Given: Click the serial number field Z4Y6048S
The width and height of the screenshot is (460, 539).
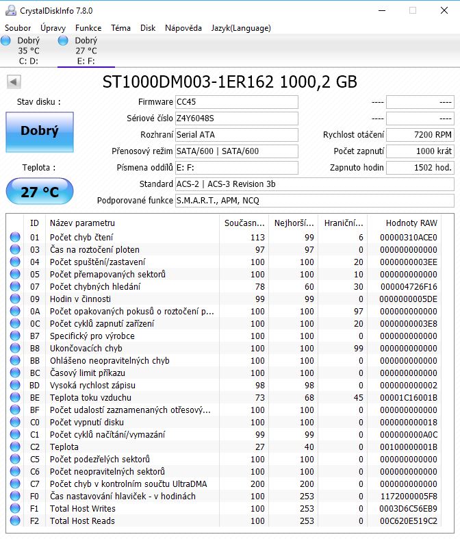Looking at the screenshot, I should [x=236, y=118].
